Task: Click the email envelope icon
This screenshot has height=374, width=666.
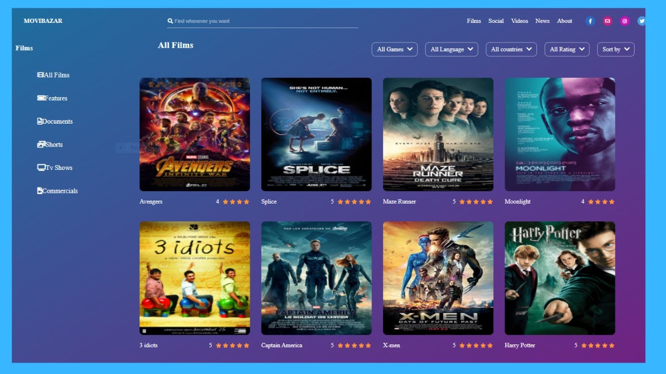Action: click(x=607, y=21)
